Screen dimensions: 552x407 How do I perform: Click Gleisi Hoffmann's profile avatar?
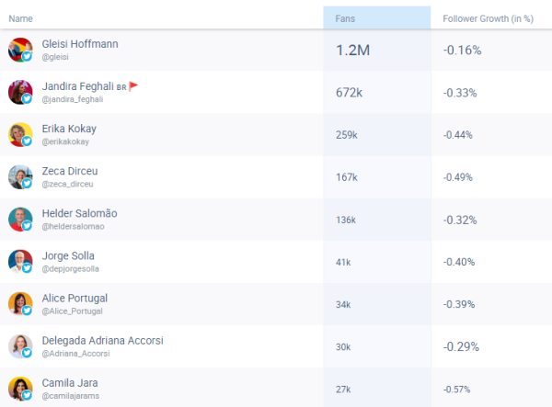(20, 50)
